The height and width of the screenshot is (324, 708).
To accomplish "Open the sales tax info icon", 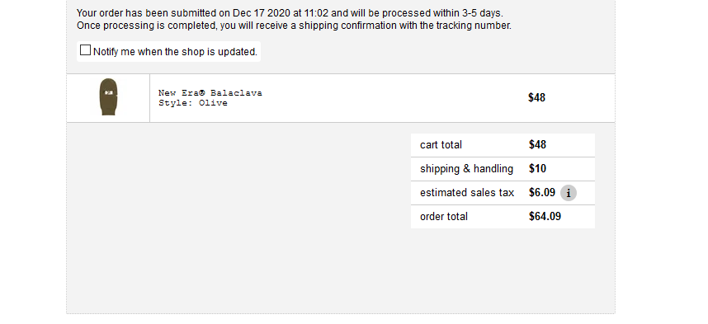I will (x=569, y=193).
